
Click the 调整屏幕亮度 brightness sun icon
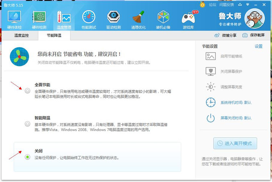coord(211,87)
